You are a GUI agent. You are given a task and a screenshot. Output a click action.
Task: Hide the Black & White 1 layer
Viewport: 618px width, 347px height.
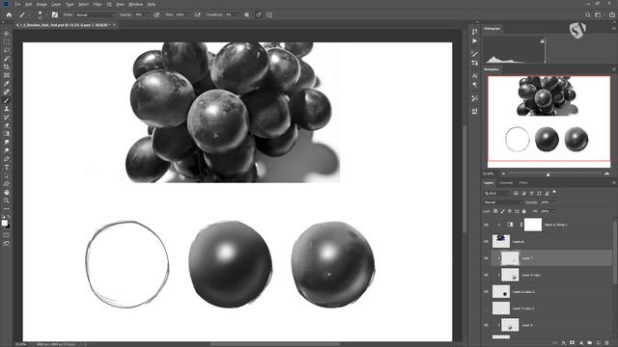tap(486, 225)
